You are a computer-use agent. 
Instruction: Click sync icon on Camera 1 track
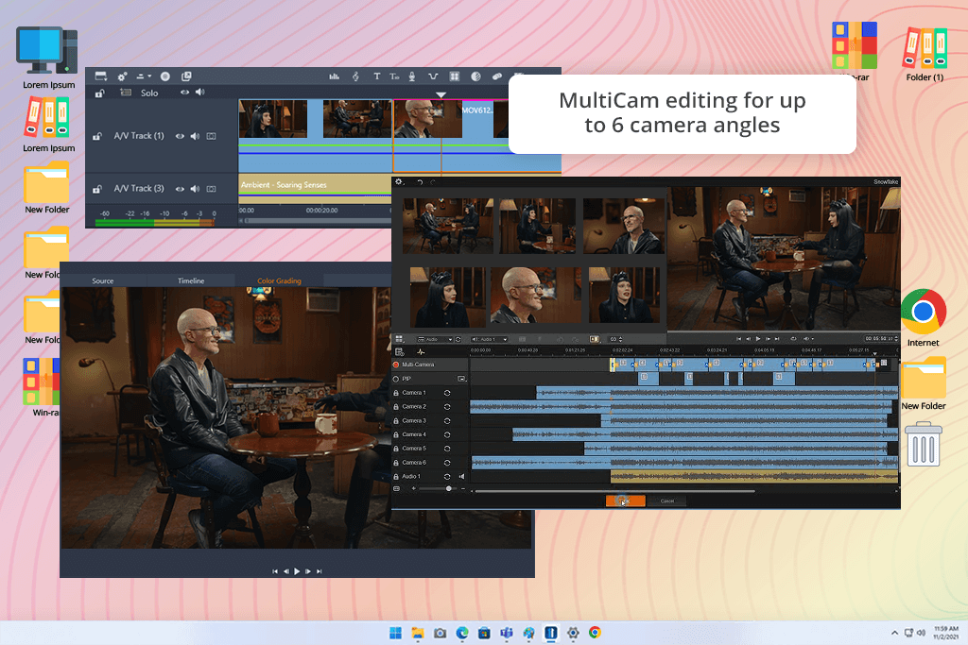(447, 393)
